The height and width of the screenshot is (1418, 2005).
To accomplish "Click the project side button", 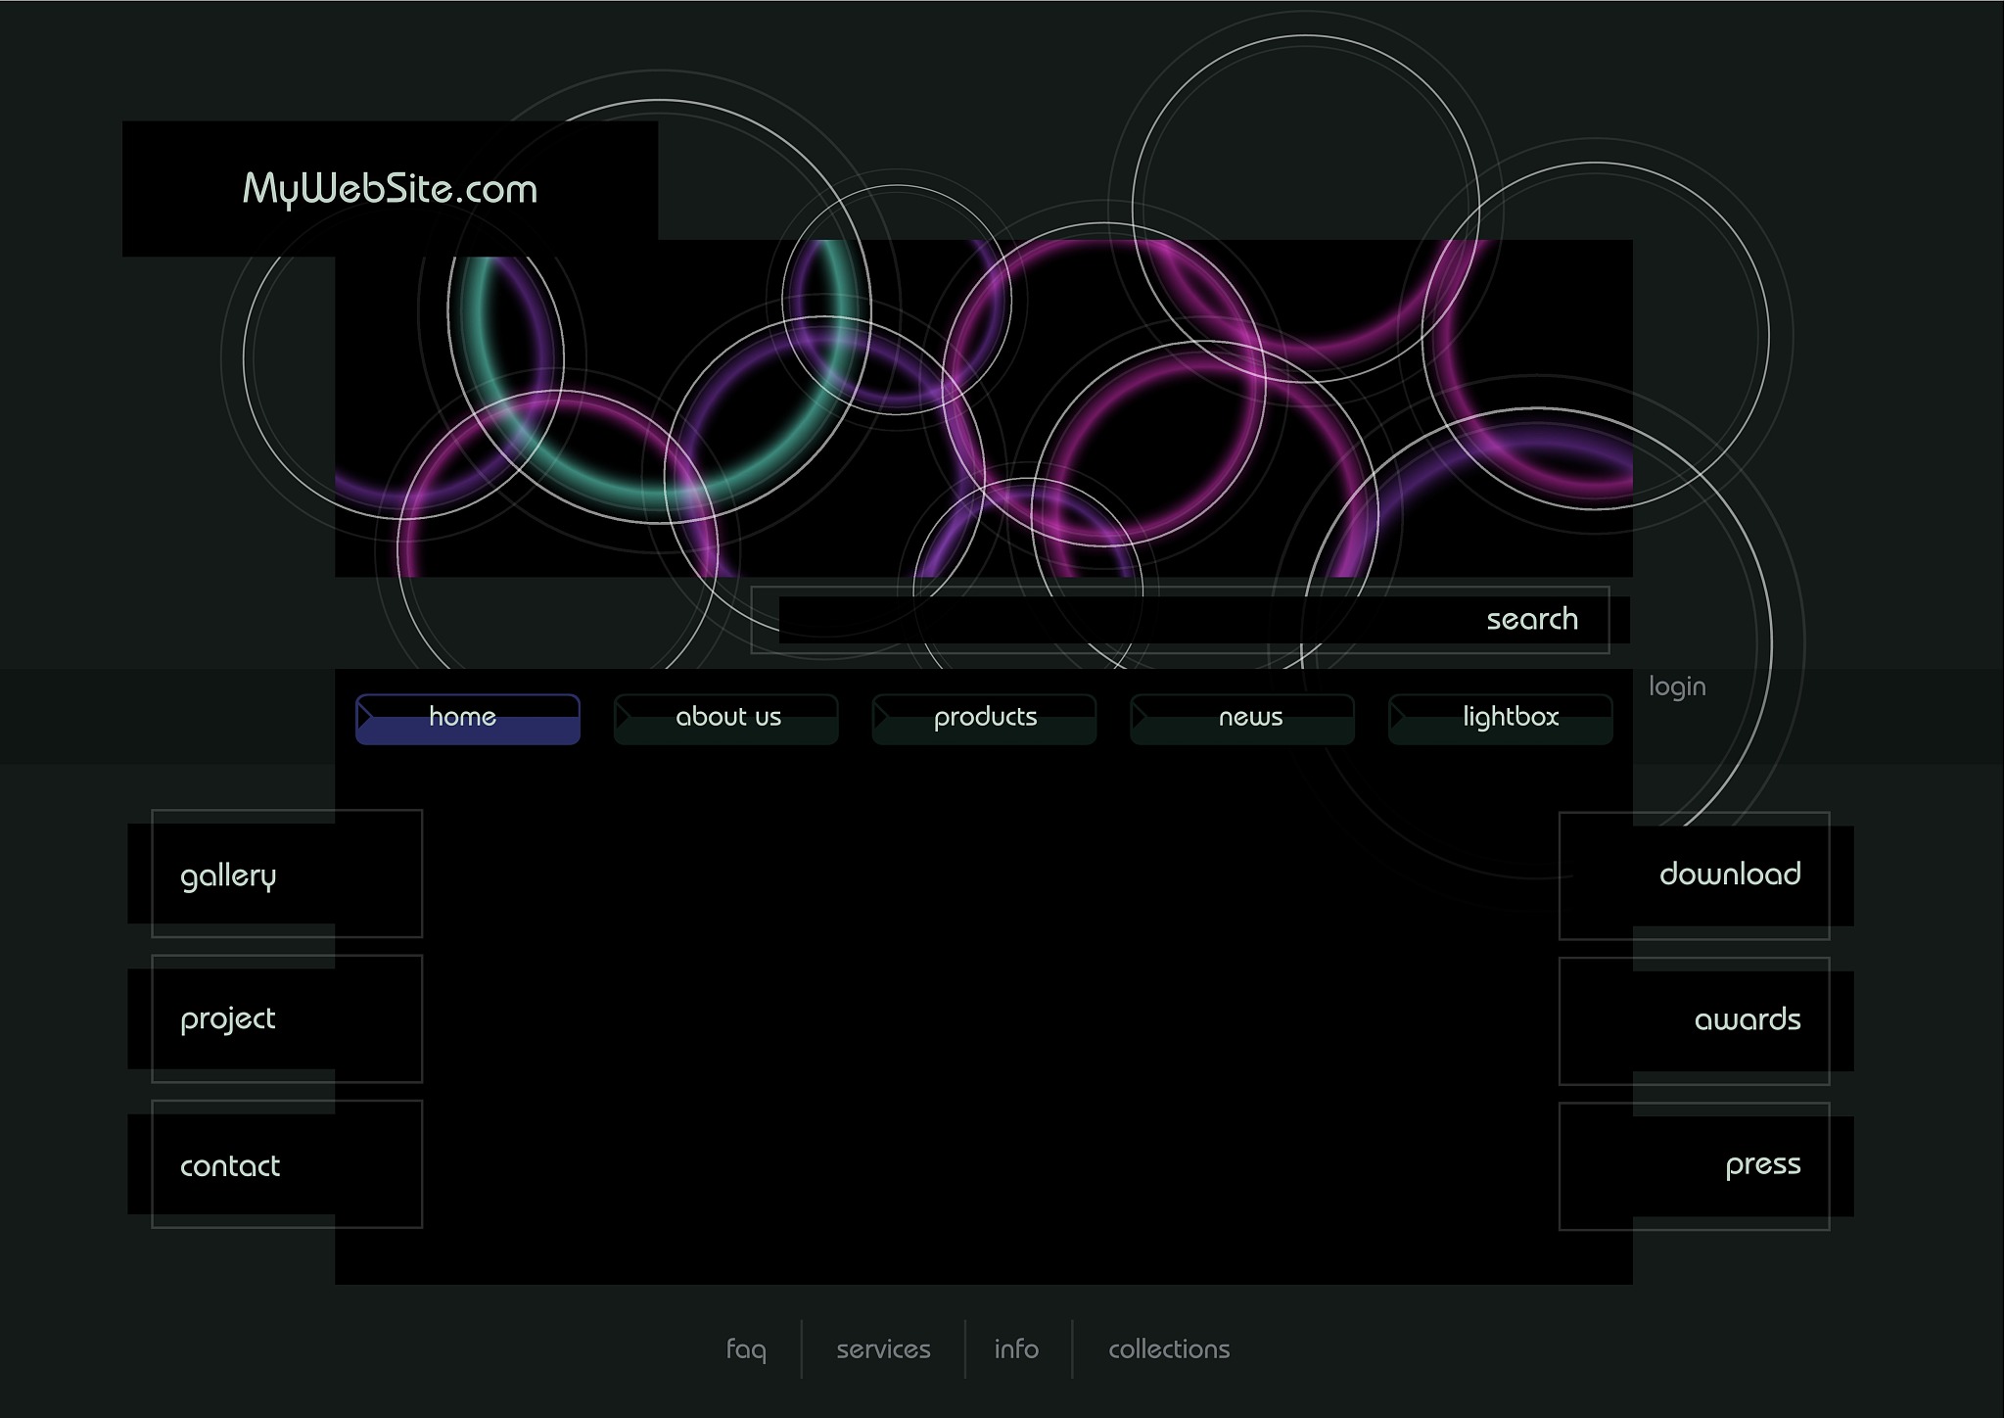I will (x=286, y=1018).
